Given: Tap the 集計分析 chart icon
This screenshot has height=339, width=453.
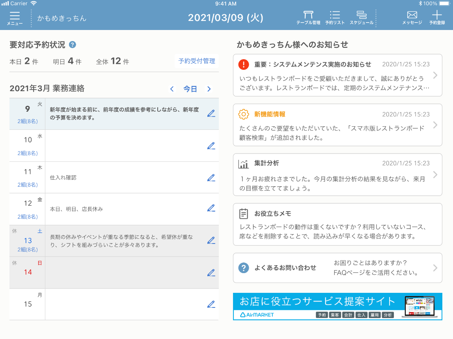Looking at the screenshot, I should pos(244,164).
